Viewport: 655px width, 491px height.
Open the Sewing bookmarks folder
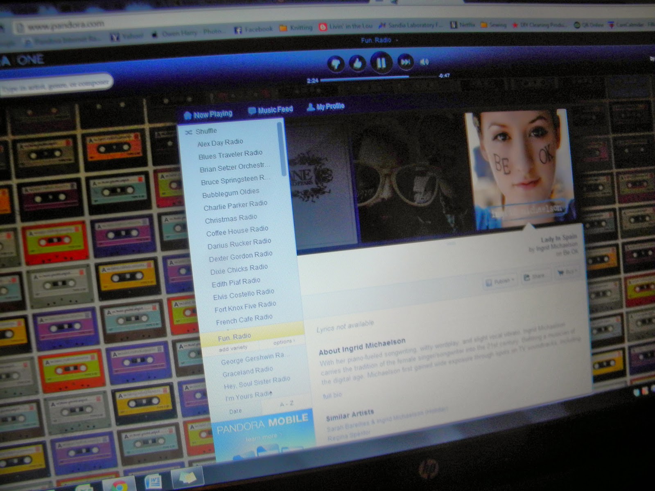coord(493,25)
